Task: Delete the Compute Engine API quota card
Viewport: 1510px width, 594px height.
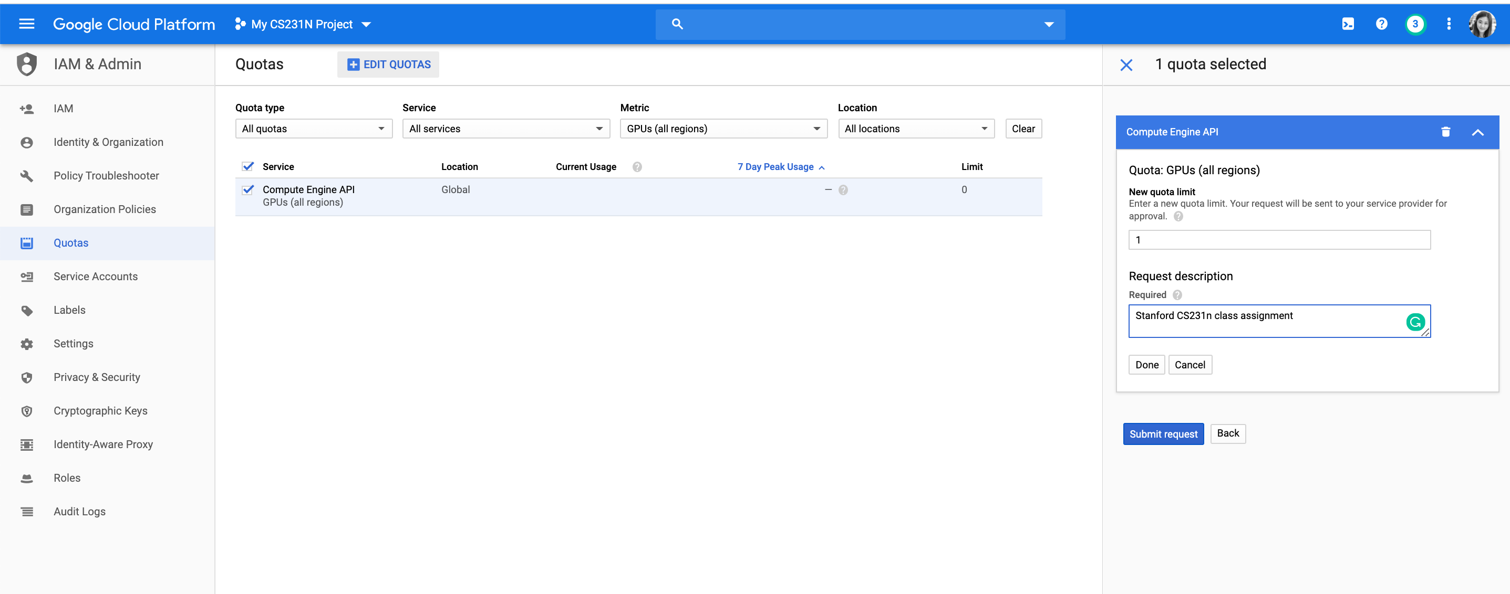Action: tap(1445, 132)
